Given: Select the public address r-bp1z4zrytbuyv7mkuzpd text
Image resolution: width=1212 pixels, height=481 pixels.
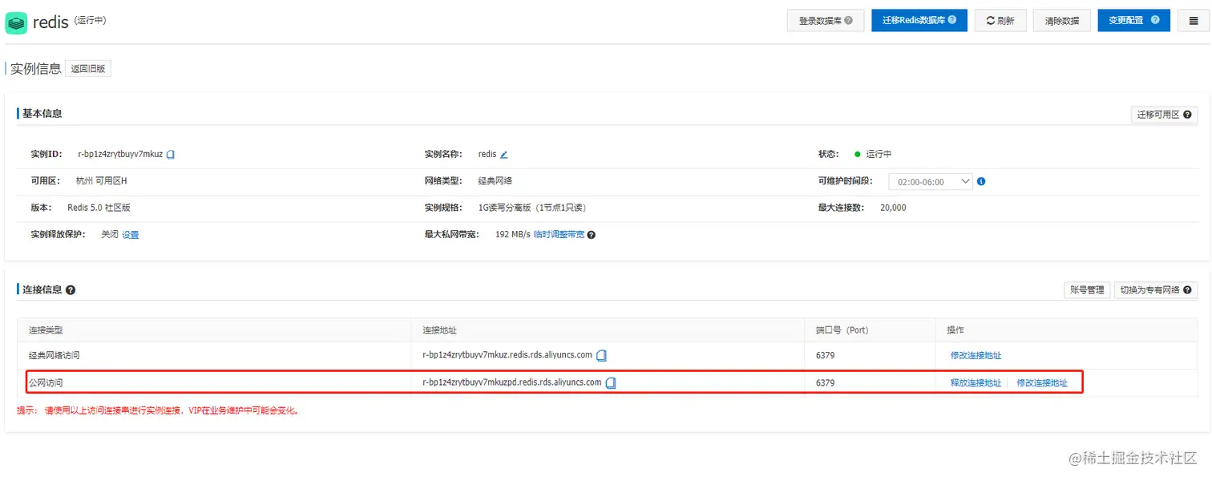Looking at the screenshot, I should tap(511, 382).
